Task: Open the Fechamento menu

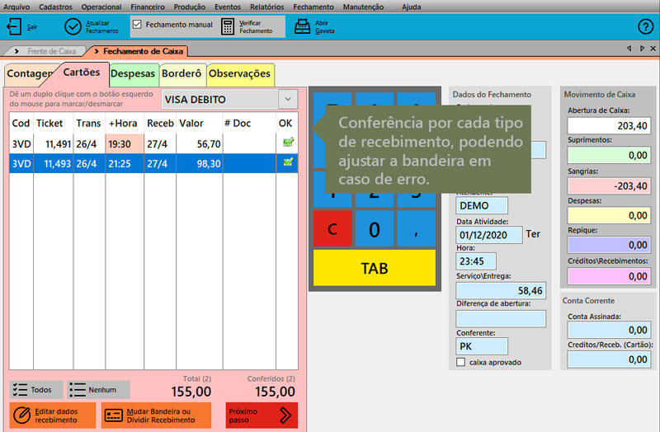Action: pyautogui.click(x=313, y=7)
